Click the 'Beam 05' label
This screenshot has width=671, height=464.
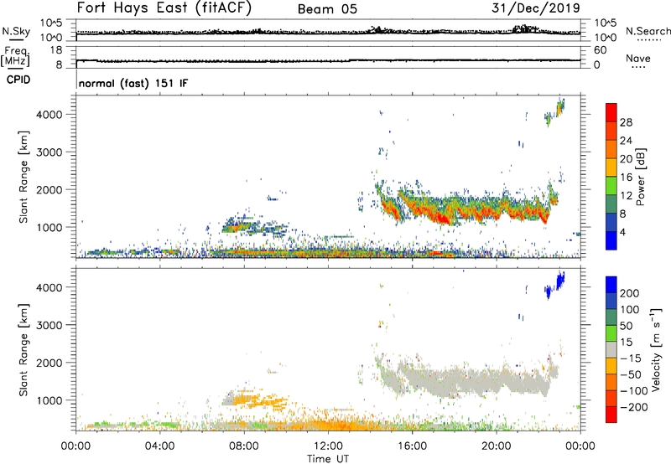(327, 9)
